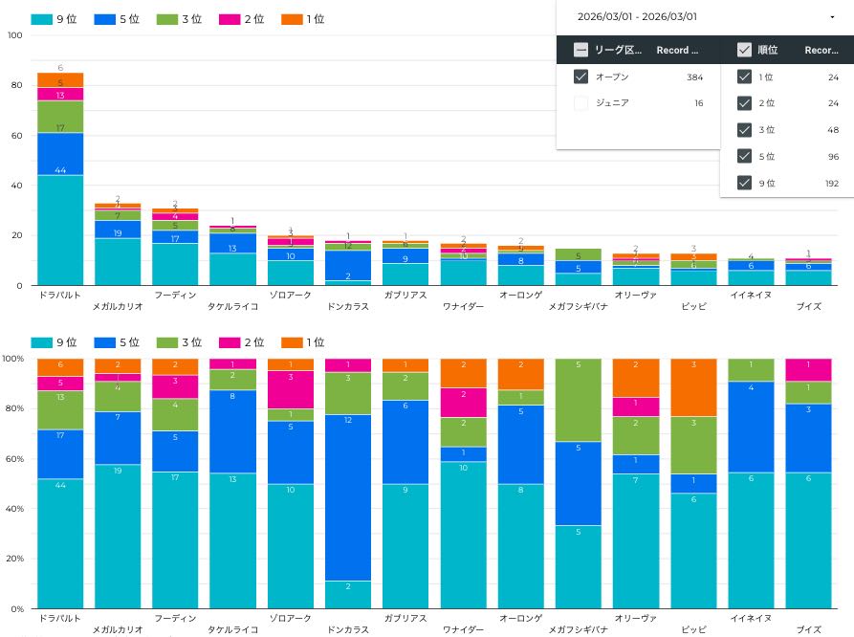Select ドンカラス blue 5位 segment in bottom chart

pyautogui.click(x=347, y=497)
